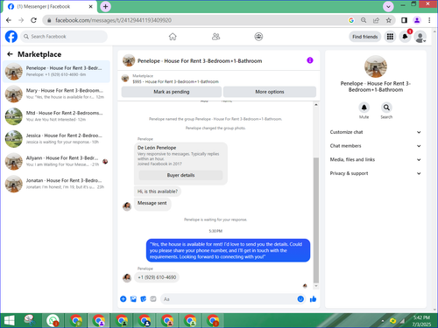Open the Chrome profile avatar
This screenshot has height=328, width=438.
(x=417, y=20)
